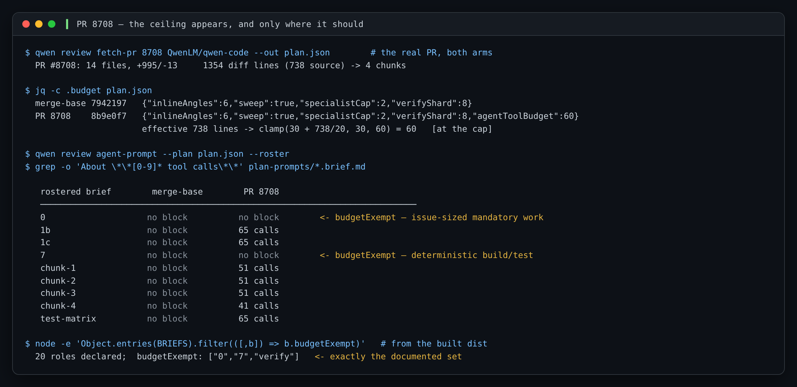
Task: Click the annotation 'budgetExempt — deterministic build/test'
Action: pyautogui.click(x=434, y=255)
